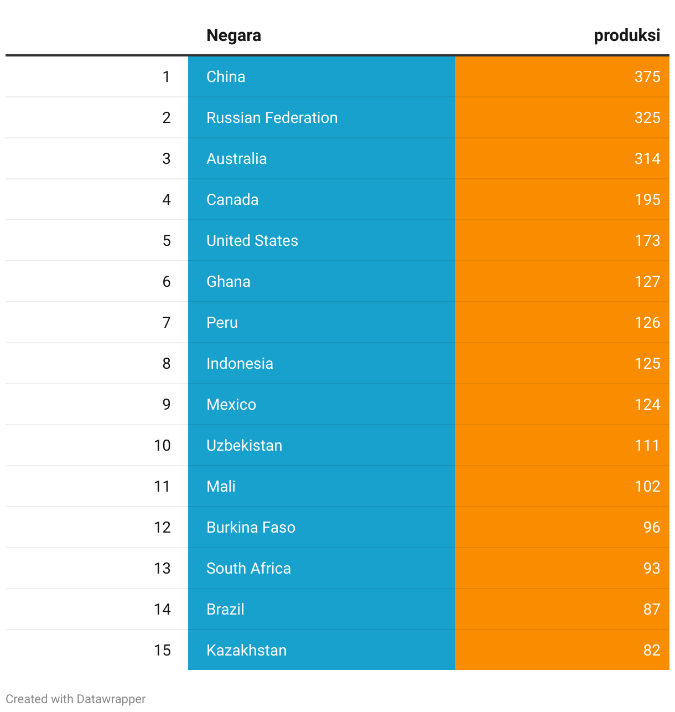This screenshot has height=712, width=675.
Task: Click Canada's production value 195
Action: 647,199
